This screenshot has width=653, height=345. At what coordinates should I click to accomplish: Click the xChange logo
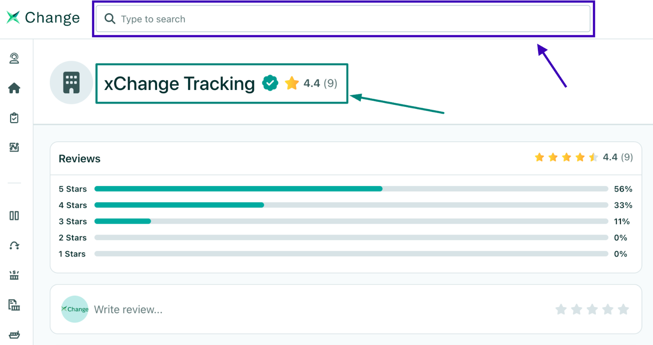[43, 18]
